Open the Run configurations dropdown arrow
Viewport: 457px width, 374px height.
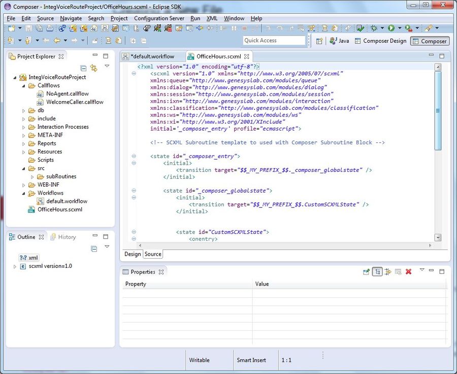pos(400,28)
